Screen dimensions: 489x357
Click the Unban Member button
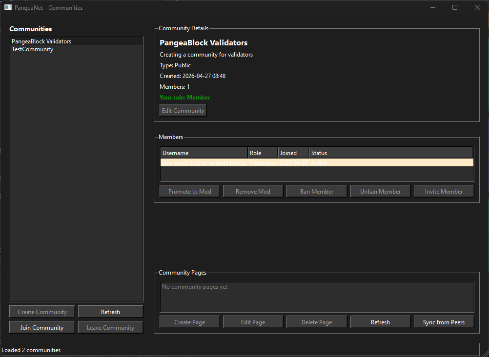point(380,192)
